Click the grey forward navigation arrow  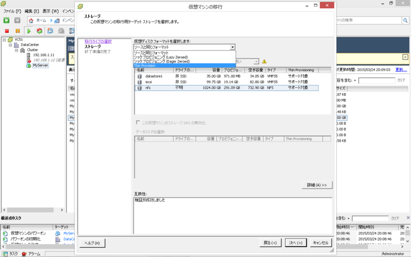pyautogui.click(x=17, y=20)
